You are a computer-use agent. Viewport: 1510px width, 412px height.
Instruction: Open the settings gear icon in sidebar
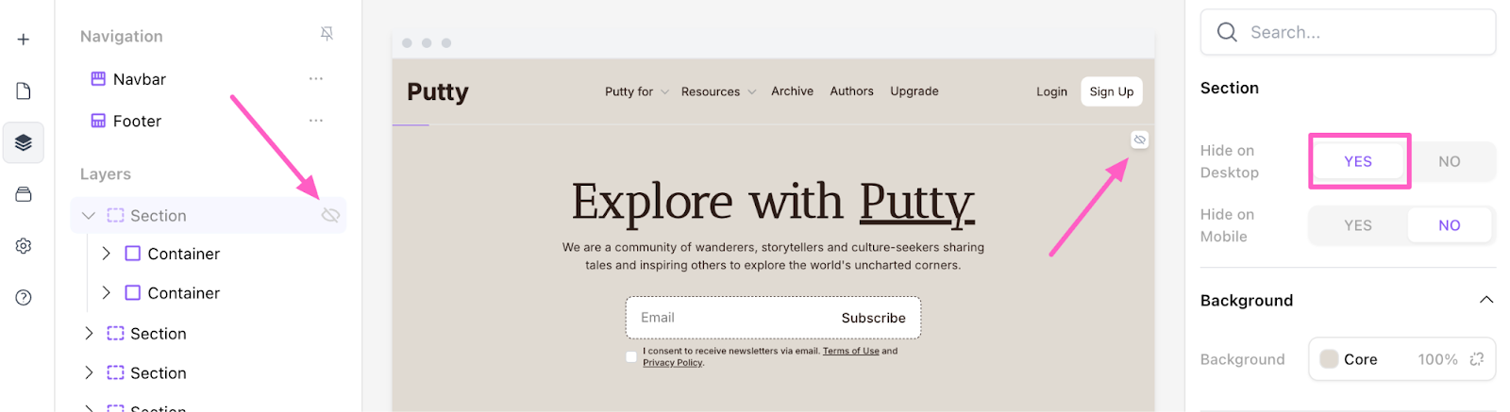(x=24, y=246)
